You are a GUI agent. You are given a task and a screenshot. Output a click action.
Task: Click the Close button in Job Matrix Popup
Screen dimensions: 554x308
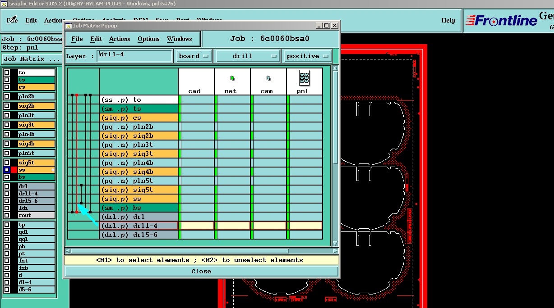pos(201,271)
